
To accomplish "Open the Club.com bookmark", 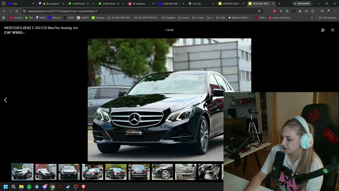I will pos(55,18).
